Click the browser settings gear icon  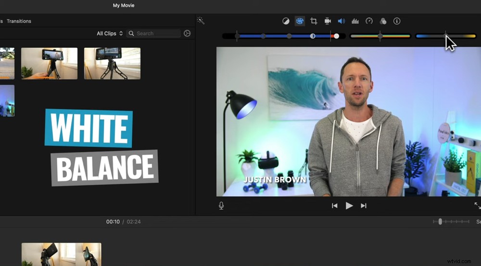187,34
